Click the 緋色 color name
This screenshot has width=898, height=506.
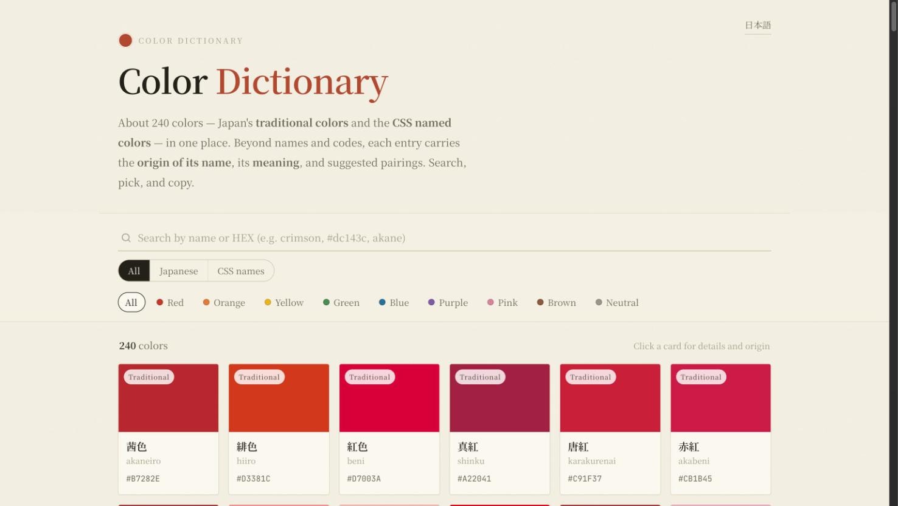pyautogui.click(x=247, y=447)
